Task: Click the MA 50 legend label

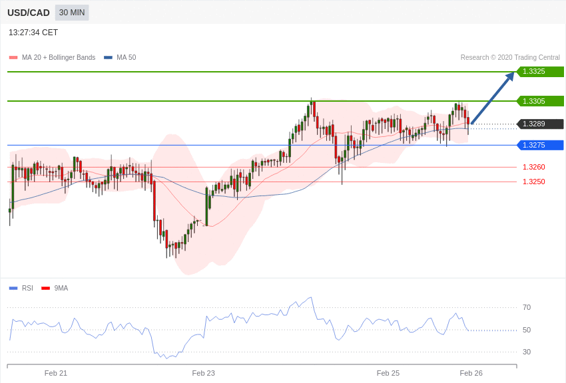Action: pos(127,57)
